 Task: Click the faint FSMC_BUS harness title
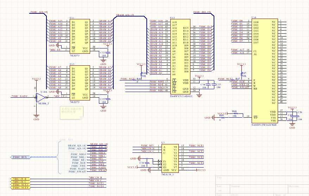67,140
